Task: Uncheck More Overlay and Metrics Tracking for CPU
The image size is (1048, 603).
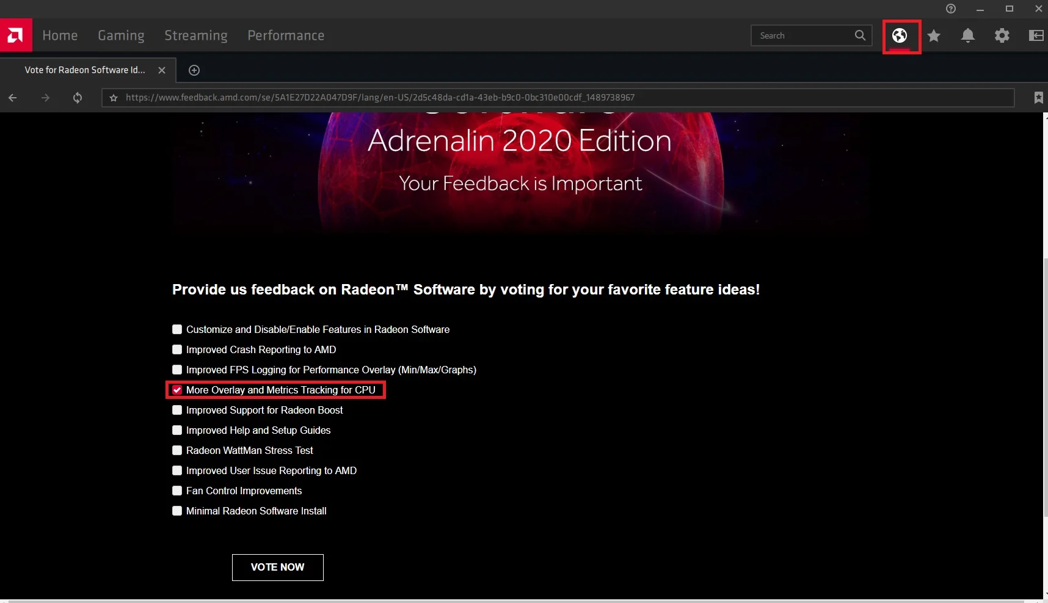Action: [x=177, y=390]
